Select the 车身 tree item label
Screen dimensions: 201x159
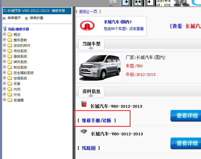[17, 84]
